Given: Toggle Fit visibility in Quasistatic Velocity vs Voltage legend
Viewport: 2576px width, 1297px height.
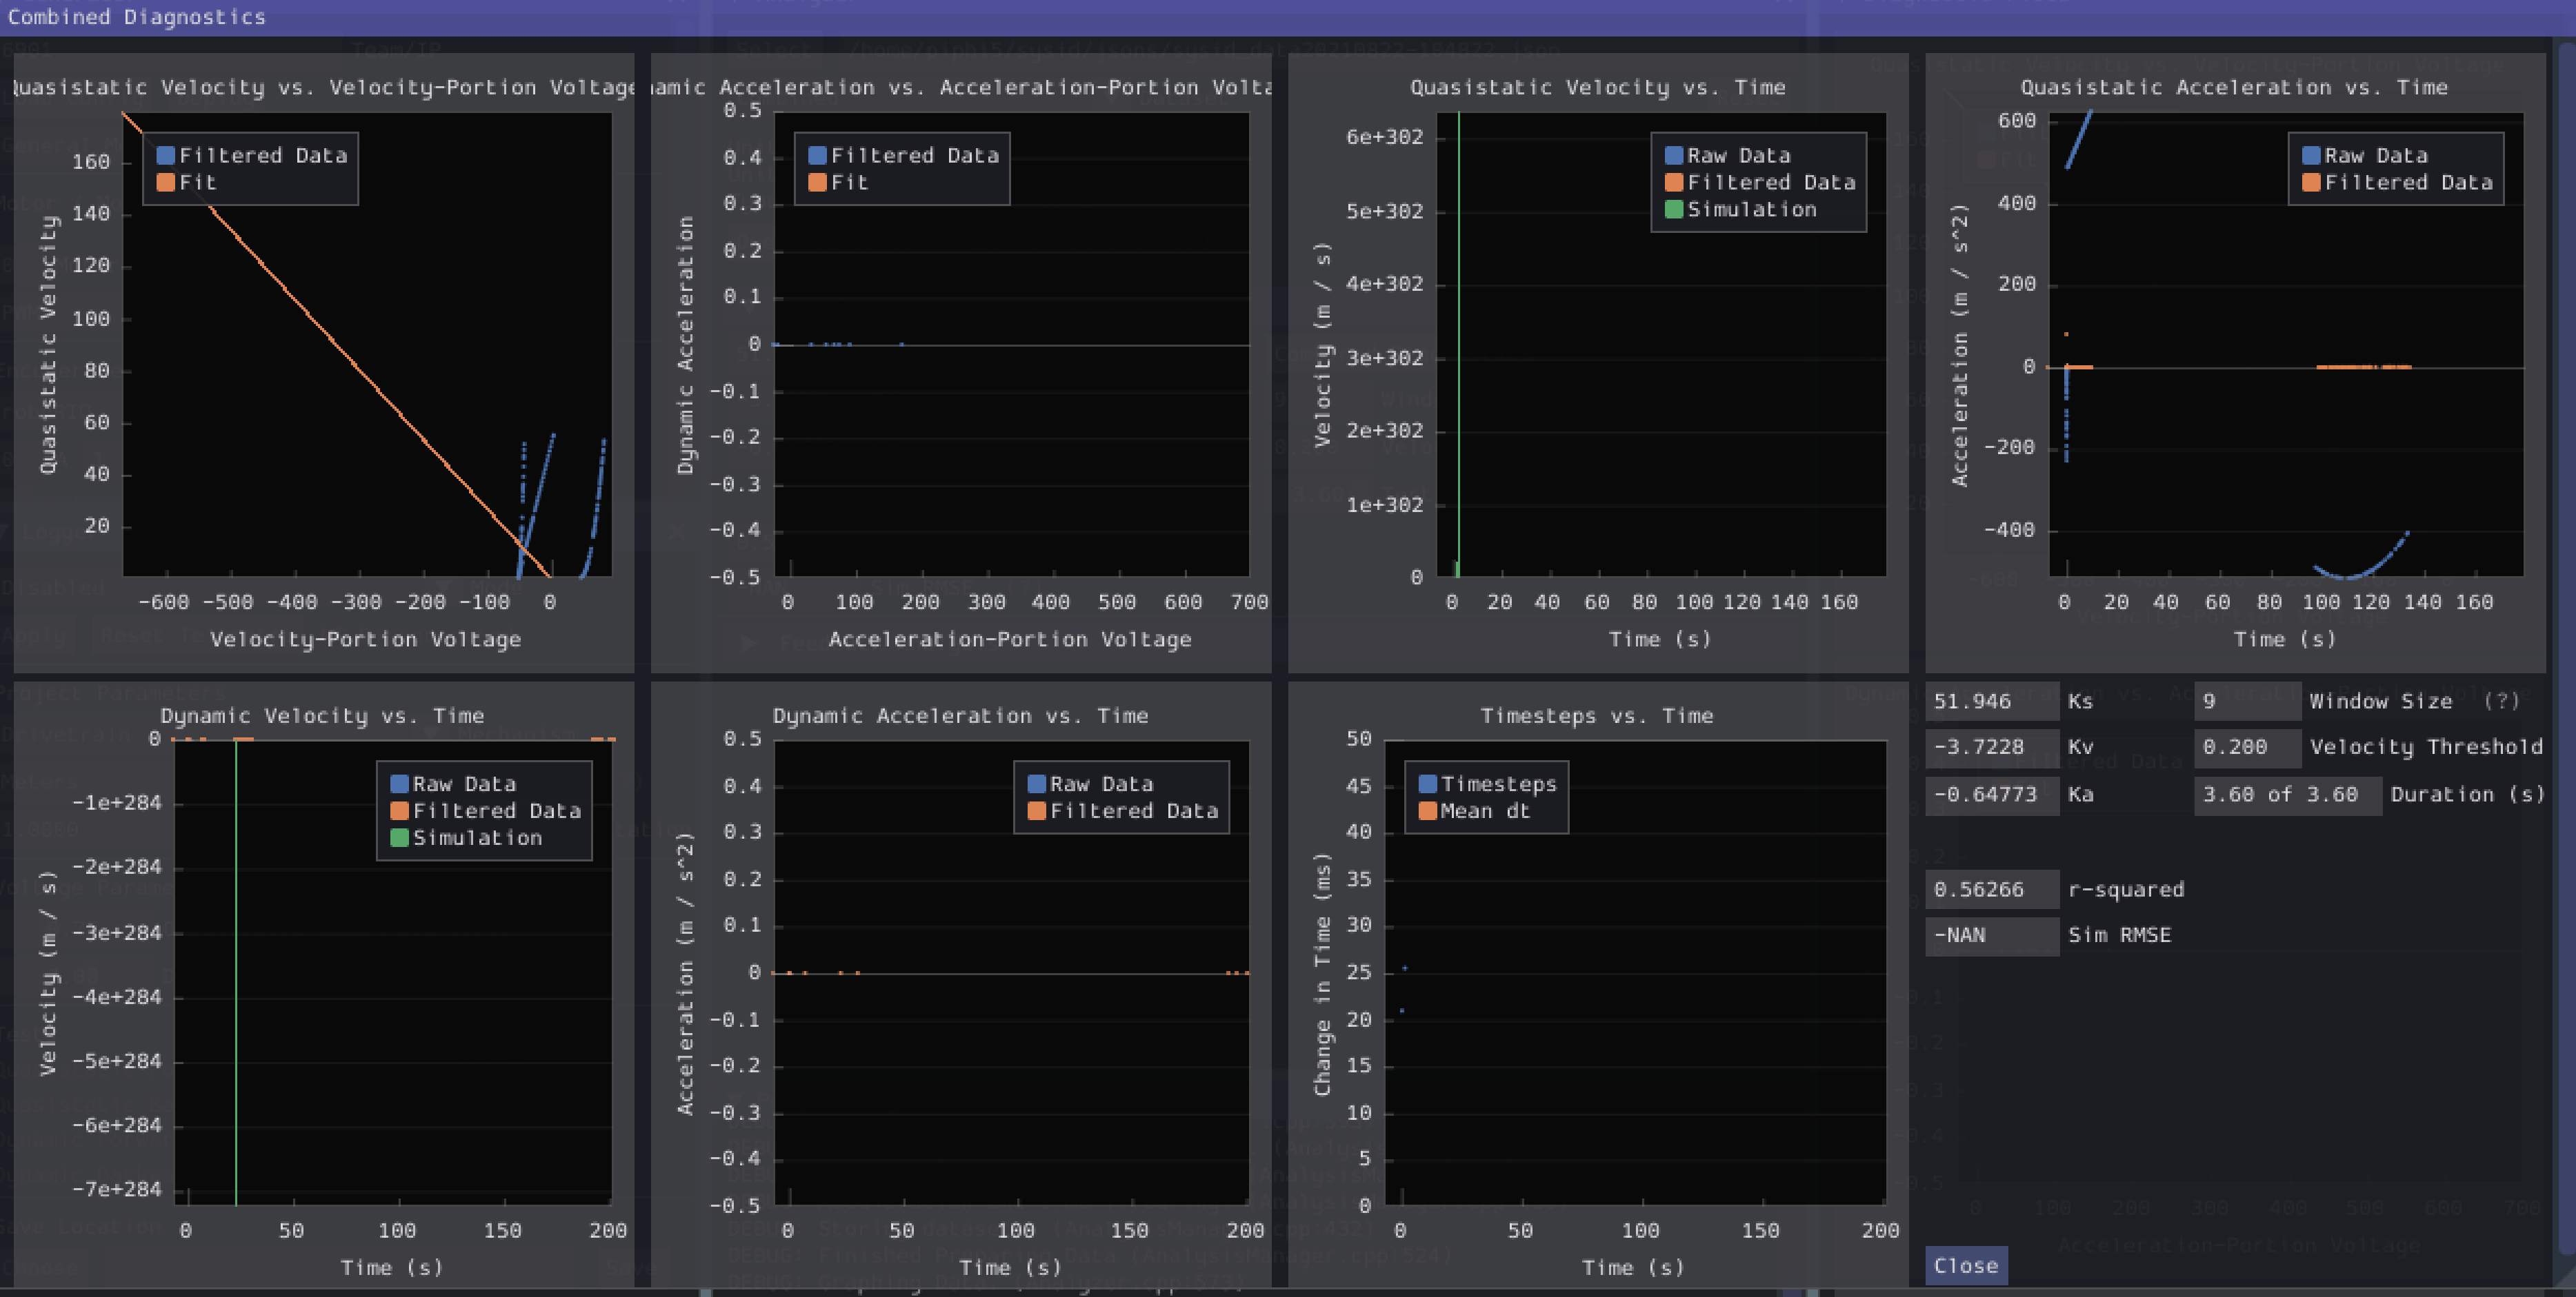Looking at the screenshot, I should [x=166, y=182].
